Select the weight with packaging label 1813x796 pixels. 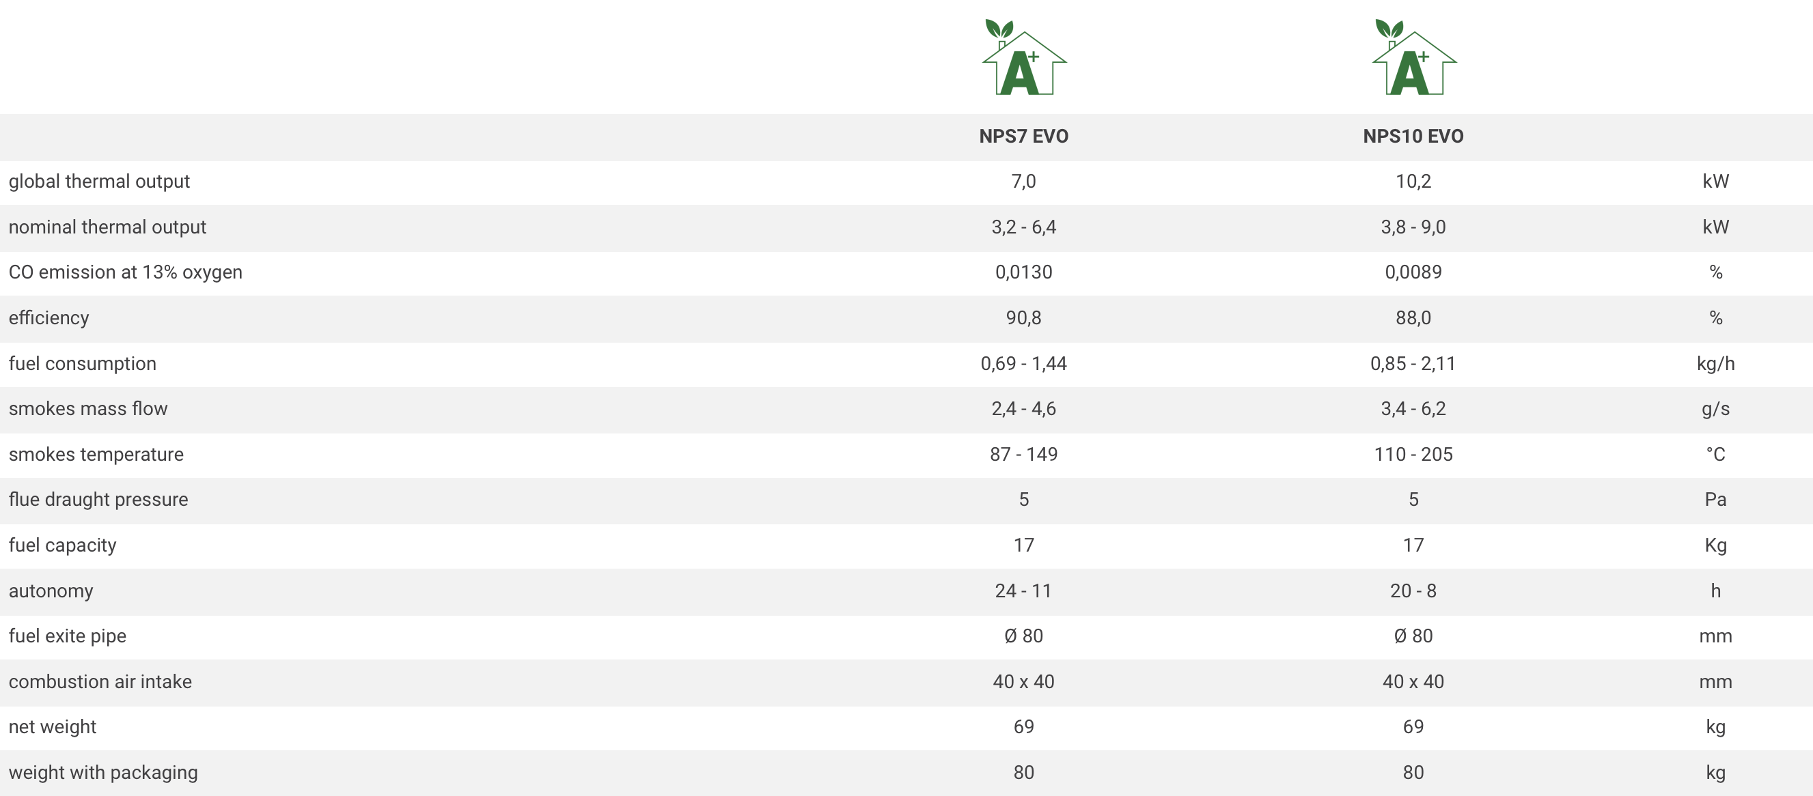102,772
